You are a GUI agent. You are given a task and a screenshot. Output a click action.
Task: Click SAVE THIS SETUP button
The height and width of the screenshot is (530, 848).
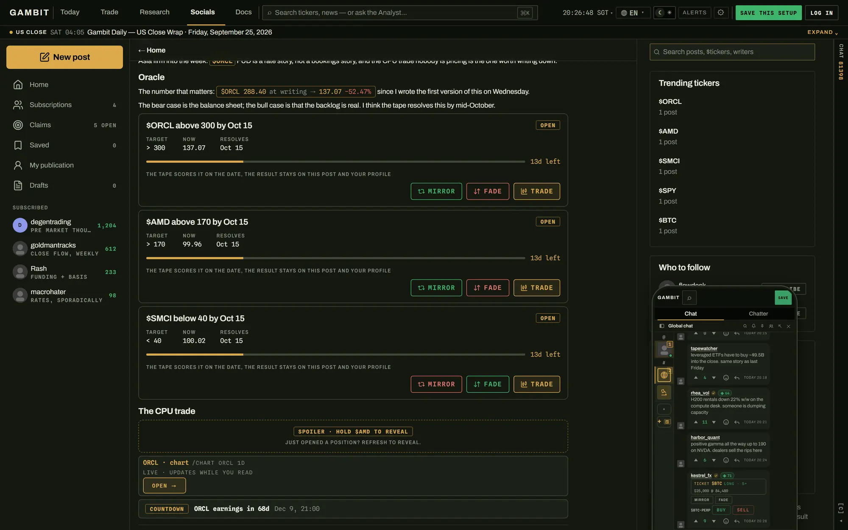(x=768, y=13)
